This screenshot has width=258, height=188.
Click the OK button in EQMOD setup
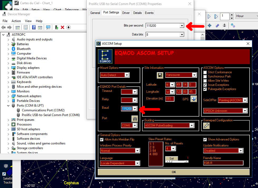click(174, 172)
